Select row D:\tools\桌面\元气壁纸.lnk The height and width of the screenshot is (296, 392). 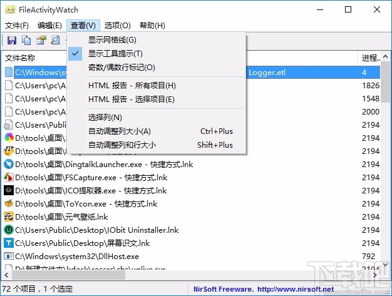pyautogui.click(x=61, y=217)
